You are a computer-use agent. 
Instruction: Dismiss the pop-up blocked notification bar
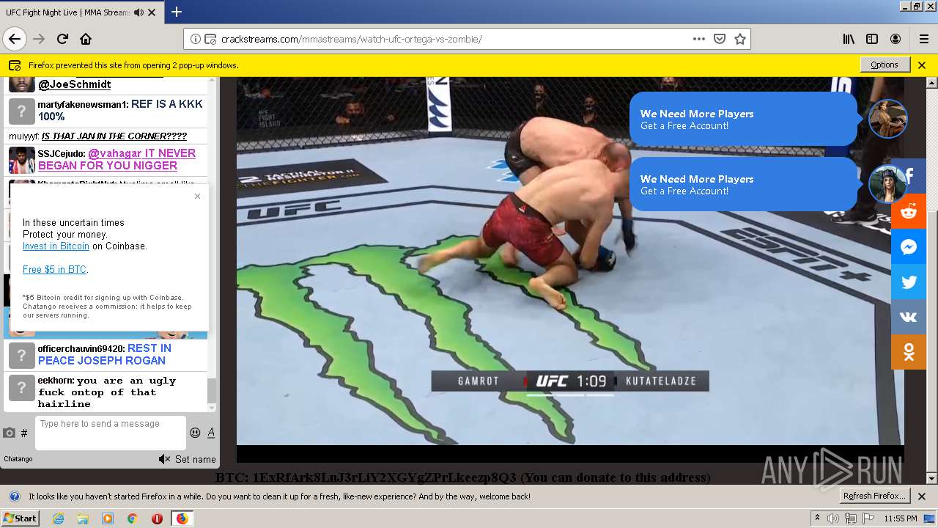point(922,65)
